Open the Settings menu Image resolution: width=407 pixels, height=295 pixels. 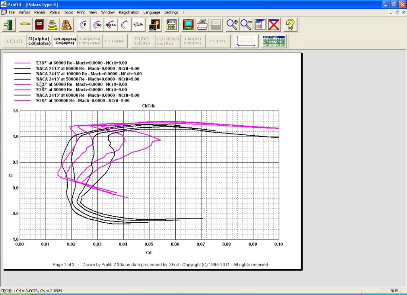click(171, 12)
